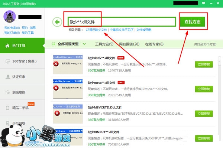This screenshot has width=223, height=148.
Task: Open related question 中毒后文件不见了
Action: pyautogui.click(x=122, y=30)
